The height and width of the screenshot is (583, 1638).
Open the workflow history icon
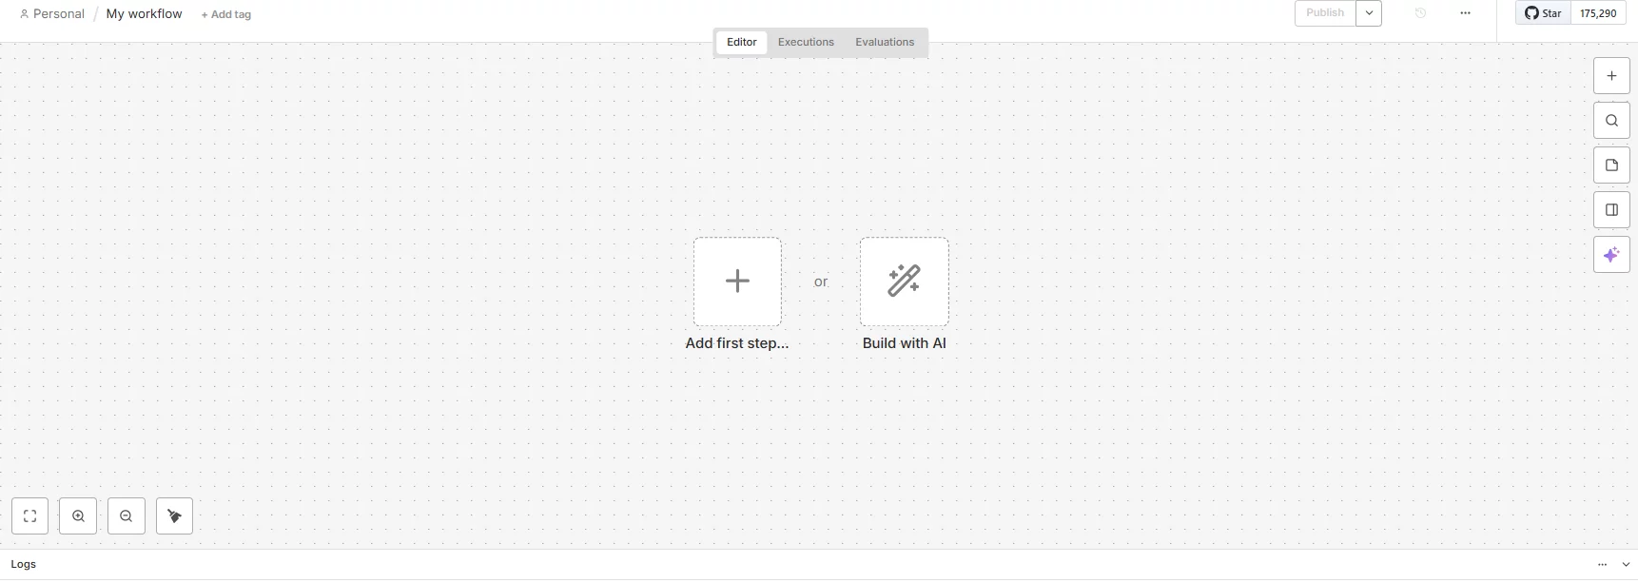(1420, 13)
